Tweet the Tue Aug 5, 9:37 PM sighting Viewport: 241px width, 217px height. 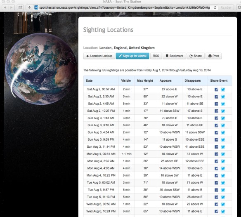pos(223,190)
